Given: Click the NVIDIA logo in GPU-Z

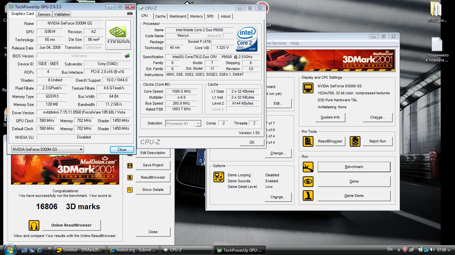Looking at the screenshot, I should tap(118, 35).
